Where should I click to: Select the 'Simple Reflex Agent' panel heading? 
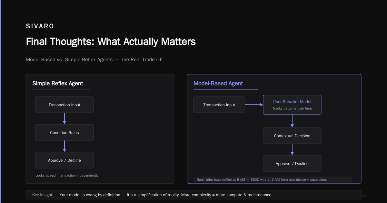coord(58,83)
